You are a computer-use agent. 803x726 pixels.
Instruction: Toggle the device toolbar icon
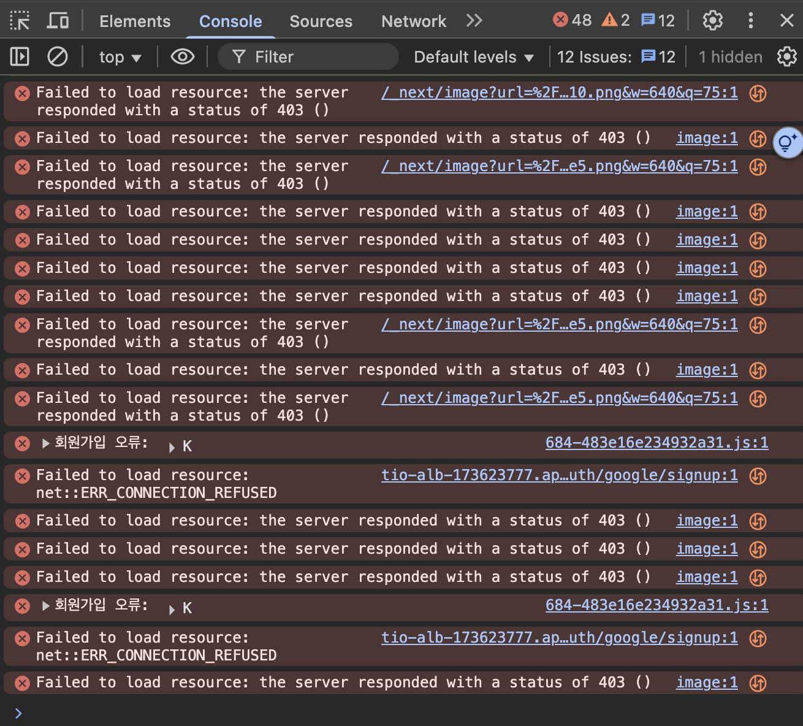[58, 21]
